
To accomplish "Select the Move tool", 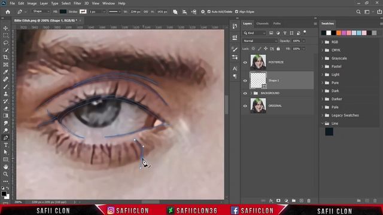I will 5,28.
